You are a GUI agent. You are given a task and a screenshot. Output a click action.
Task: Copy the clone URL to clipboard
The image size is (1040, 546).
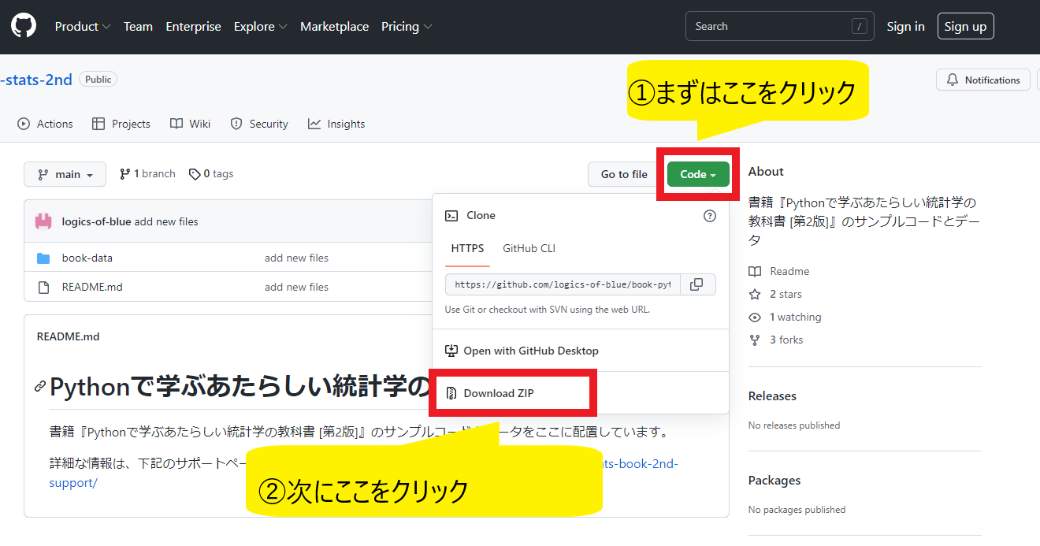(x=696, y=284)
